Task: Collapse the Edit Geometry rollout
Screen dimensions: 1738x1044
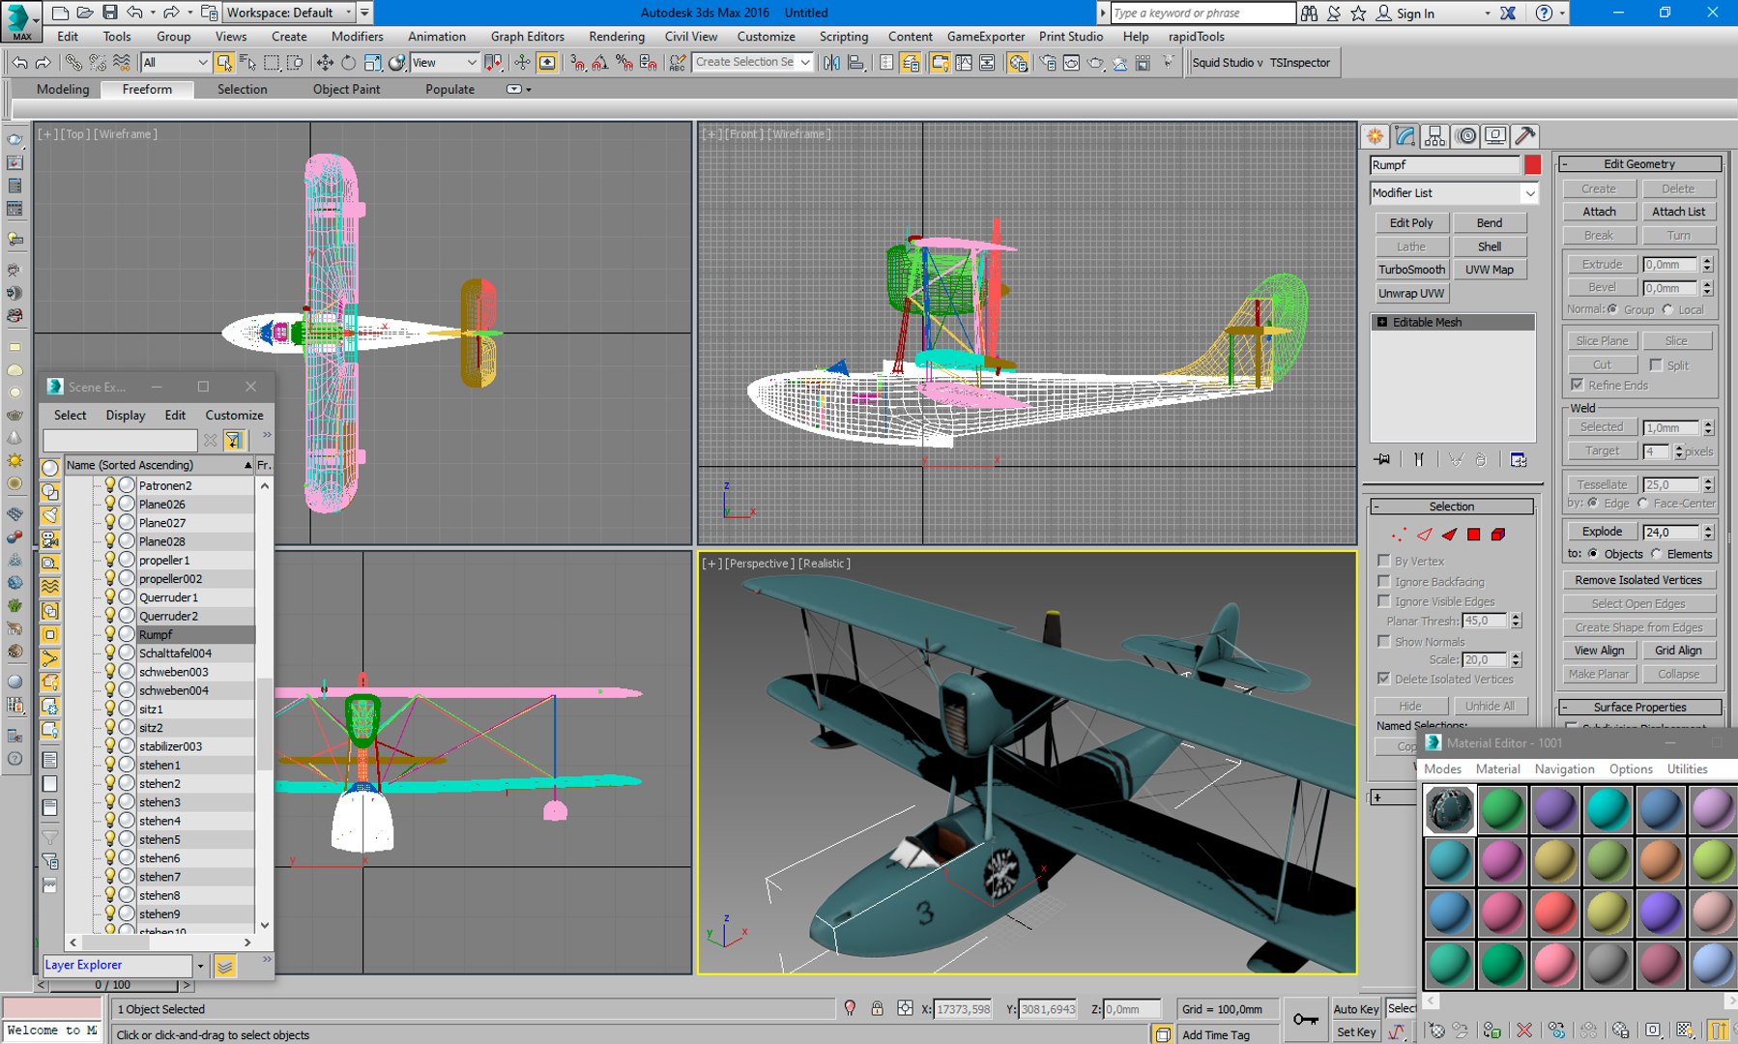Action: tap(1565, 164)
